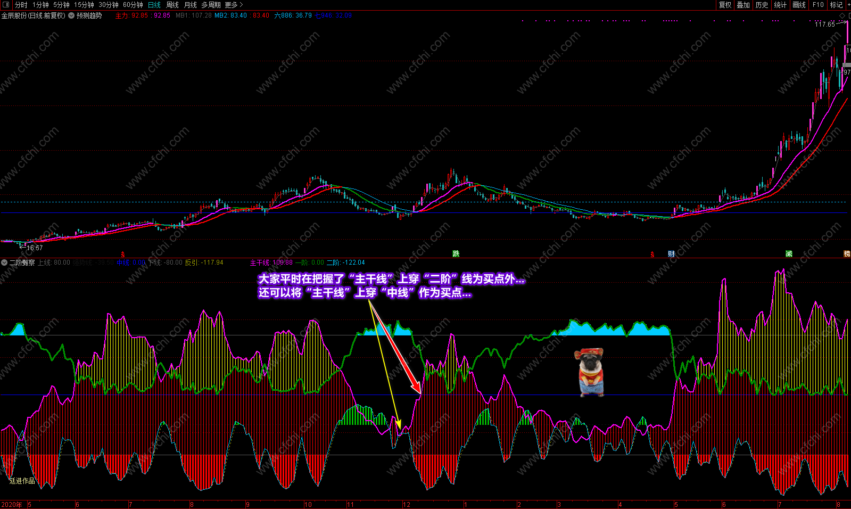Switch to 周线 weekly chart
The height and width of the screenshot is (509, 851).
coord(172,5)
